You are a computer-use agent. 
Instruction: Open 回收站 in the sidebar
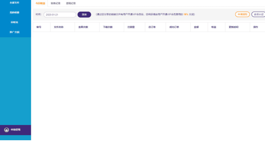[x=15, y=22]
